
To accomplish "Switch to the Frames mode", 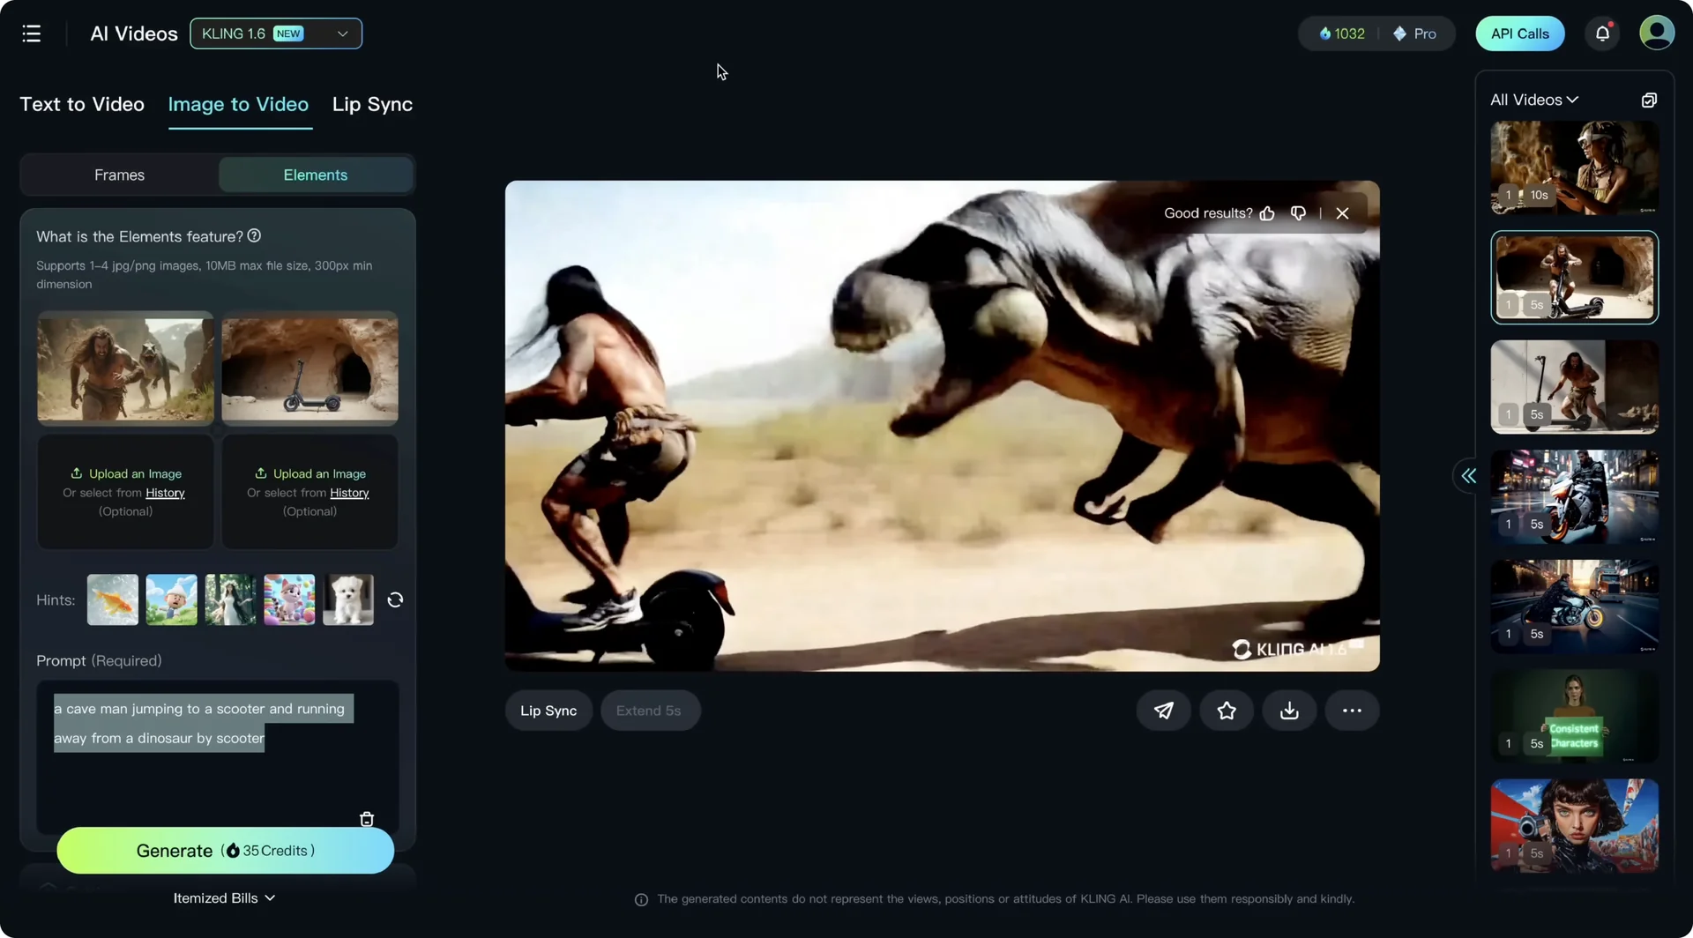I will pyautogui.click(x=119, y=175).
